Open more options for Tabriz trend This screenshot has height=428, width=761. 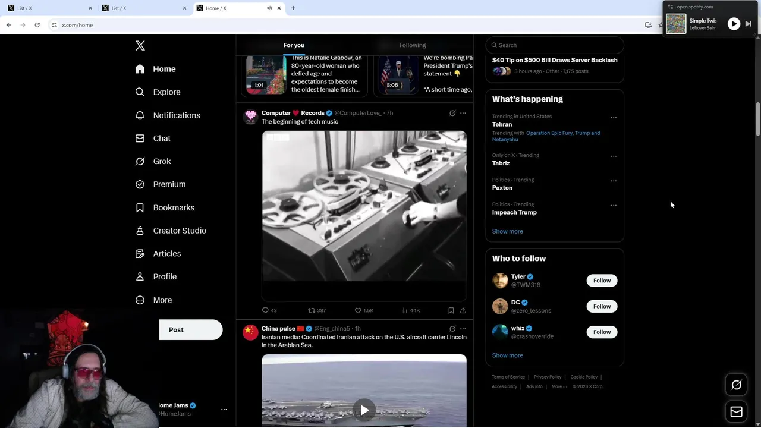614,156
